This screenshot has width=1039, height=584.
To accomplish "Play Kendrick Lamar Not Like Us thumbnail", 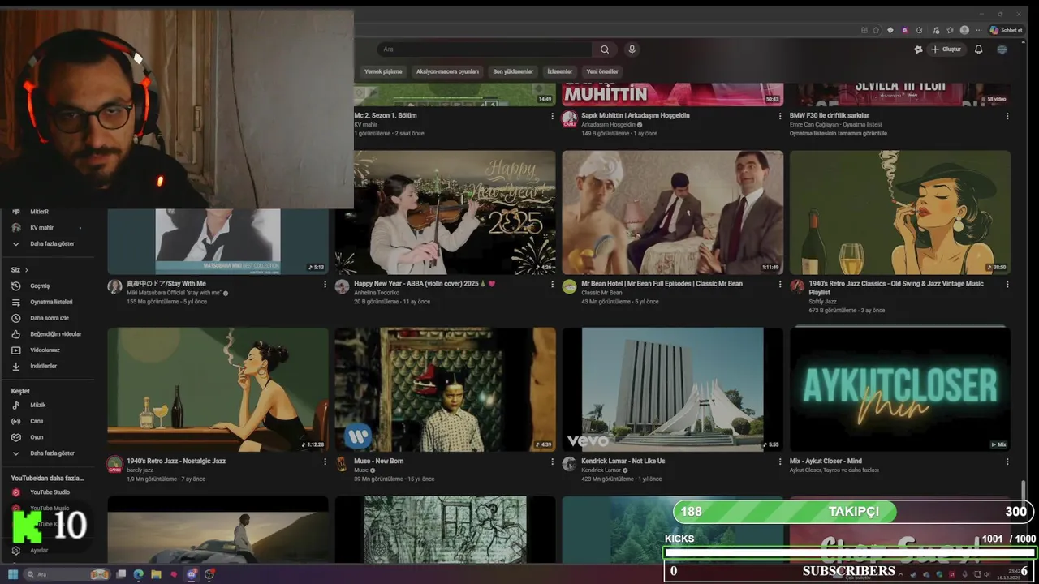I will pyautogui.click(x=672, y=389).
